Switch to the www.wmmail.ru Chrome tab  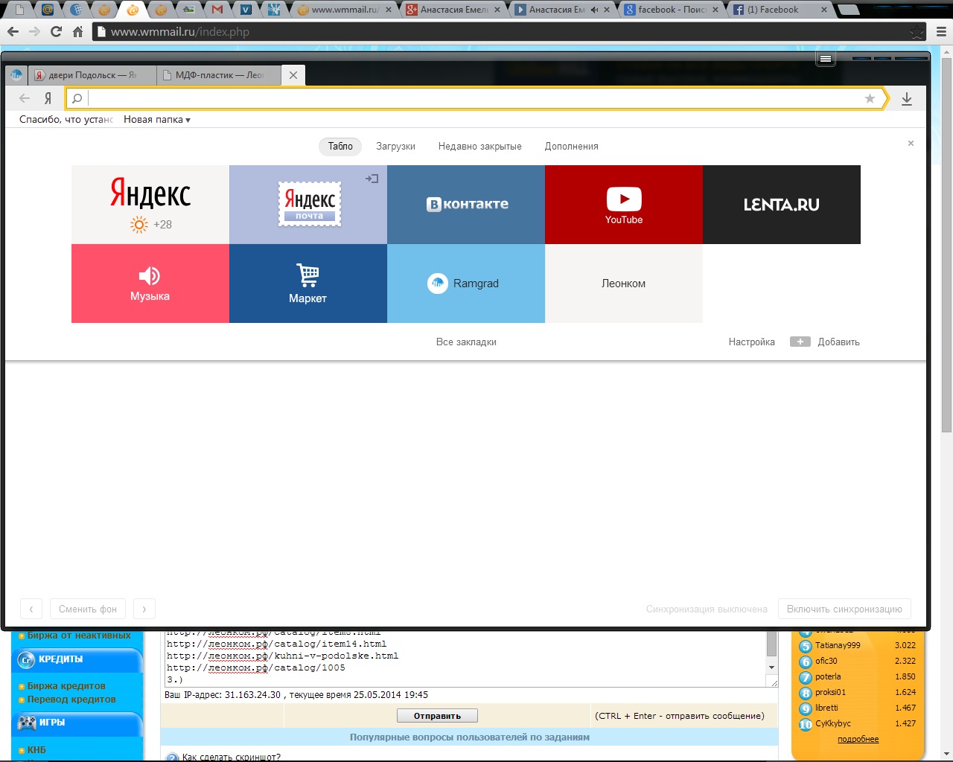[345, 10]
